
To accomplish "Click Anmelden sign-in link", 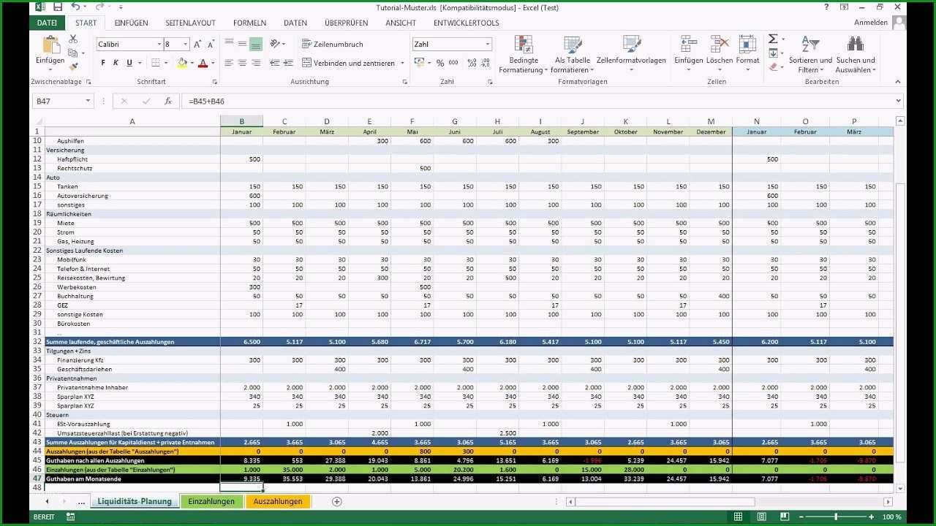I will point(870,23).
